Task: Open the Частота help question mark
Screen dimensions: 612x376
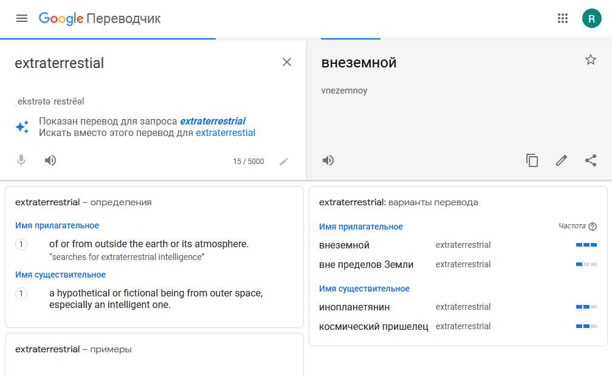Action: pos(593,226)
